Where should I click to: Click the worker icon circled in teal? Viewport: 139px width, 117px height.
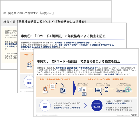pos(128,90)
